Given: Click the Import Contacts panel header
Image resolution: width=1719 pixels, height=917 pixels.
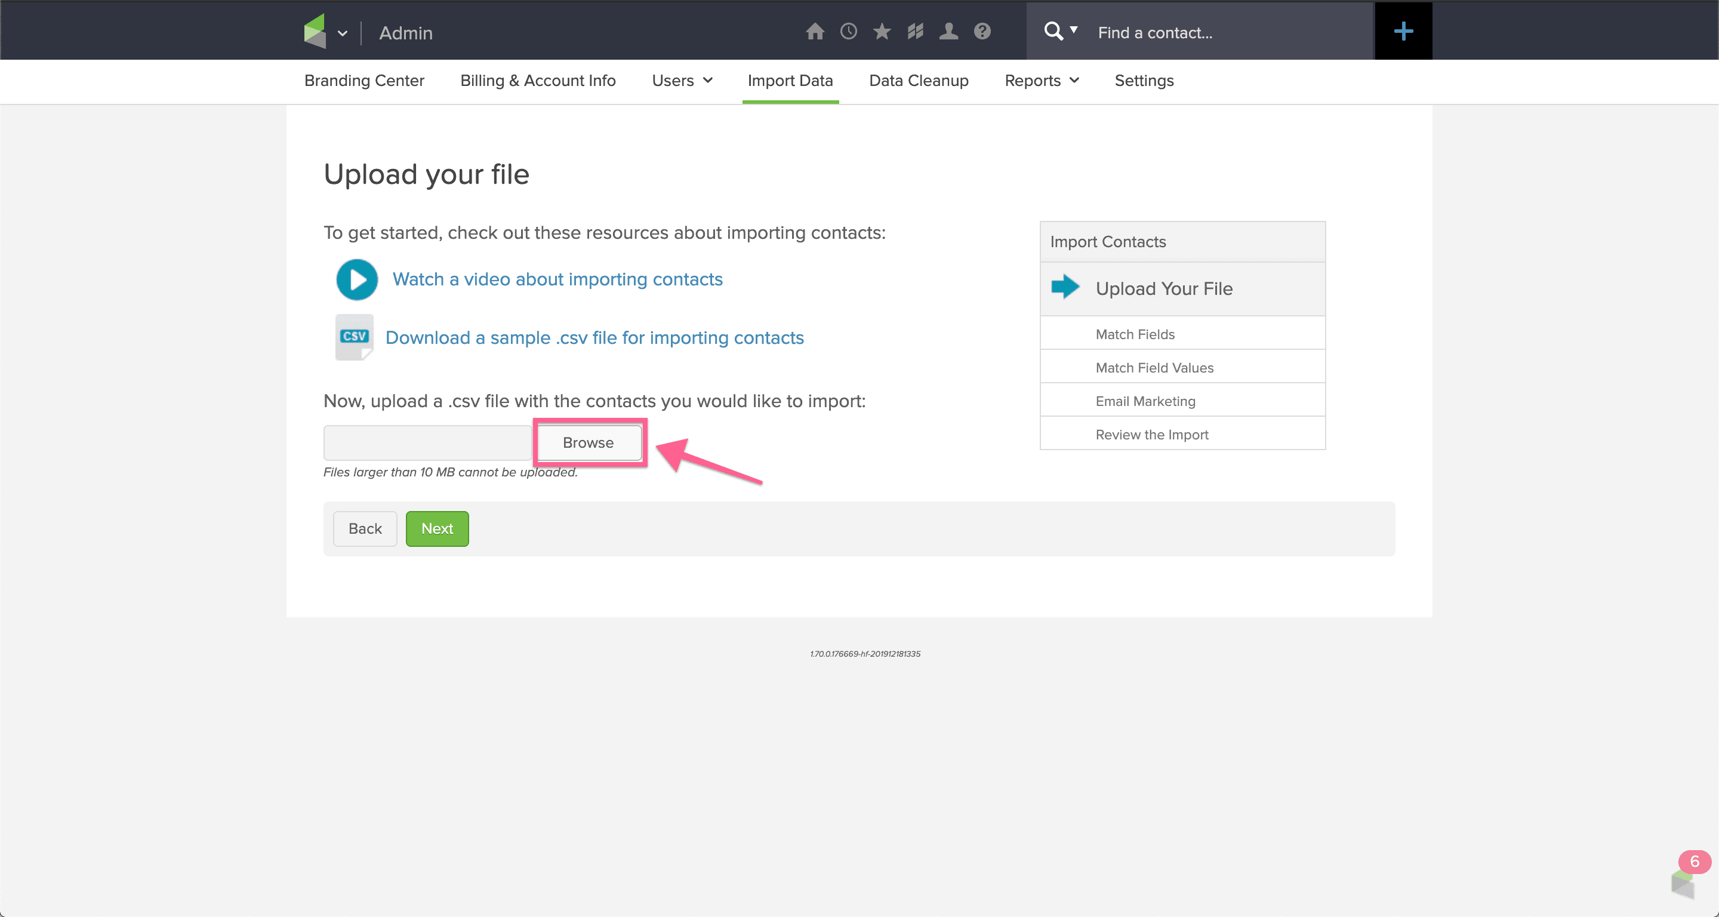Looking at the screenshot, I should (x=1182, y=242).
